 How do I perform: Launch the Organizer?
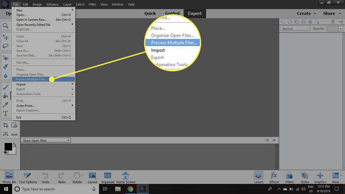coord(108,178)
